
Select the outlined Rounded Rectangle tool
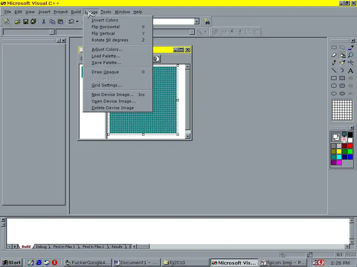point(334,86)
